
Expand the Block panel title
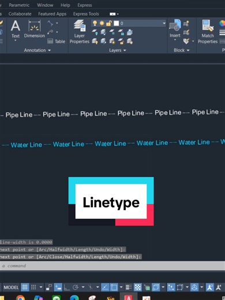point(182,50)
